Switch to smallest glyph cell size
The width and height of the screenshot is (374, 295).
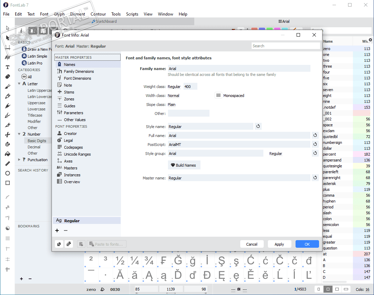[x=319, y=289]
